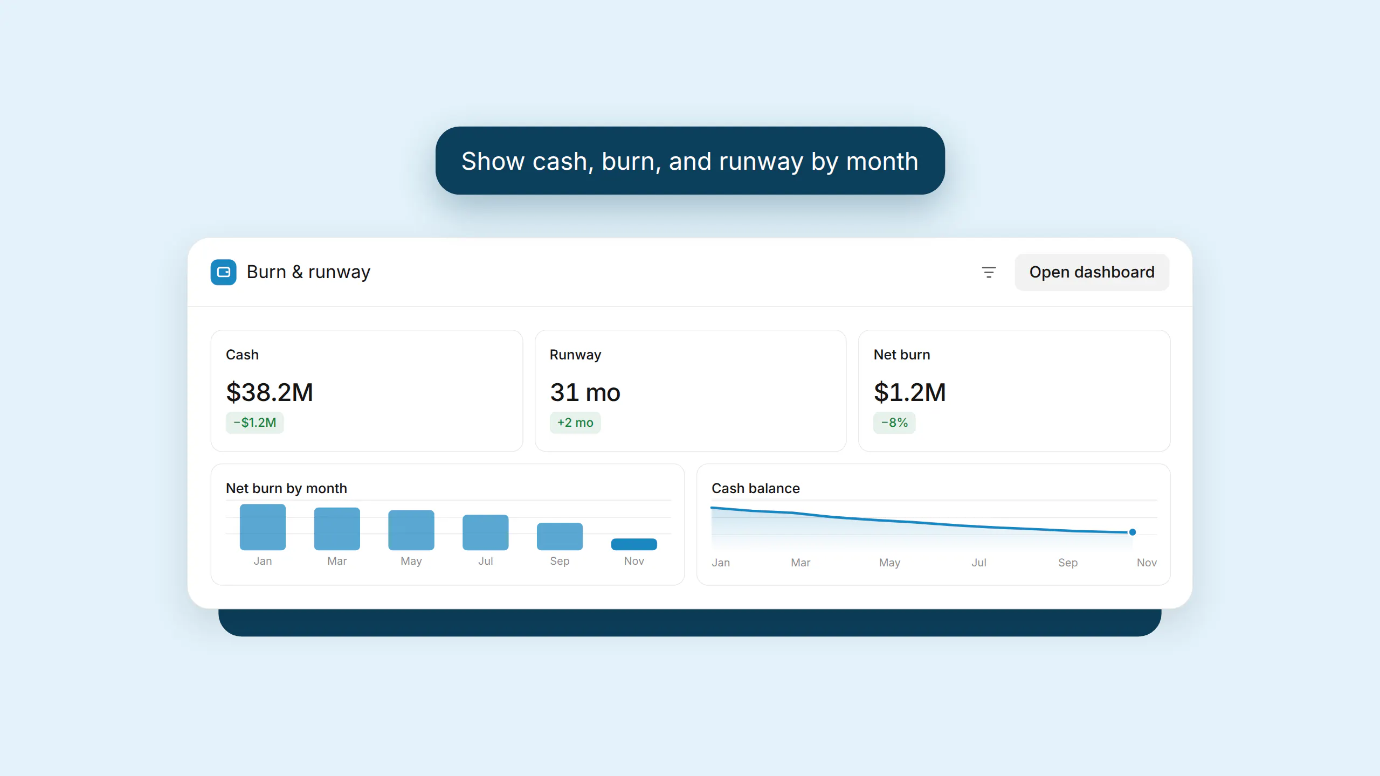1380x776 pixels.
Task: Click the −8% badge under Net burn
Action: tap(894, 422)
